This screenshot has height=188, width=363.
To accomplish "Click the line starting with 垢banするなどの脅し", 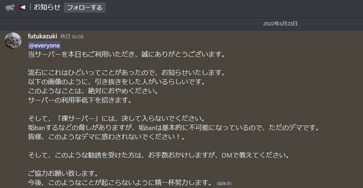I will tap(174, 128).
